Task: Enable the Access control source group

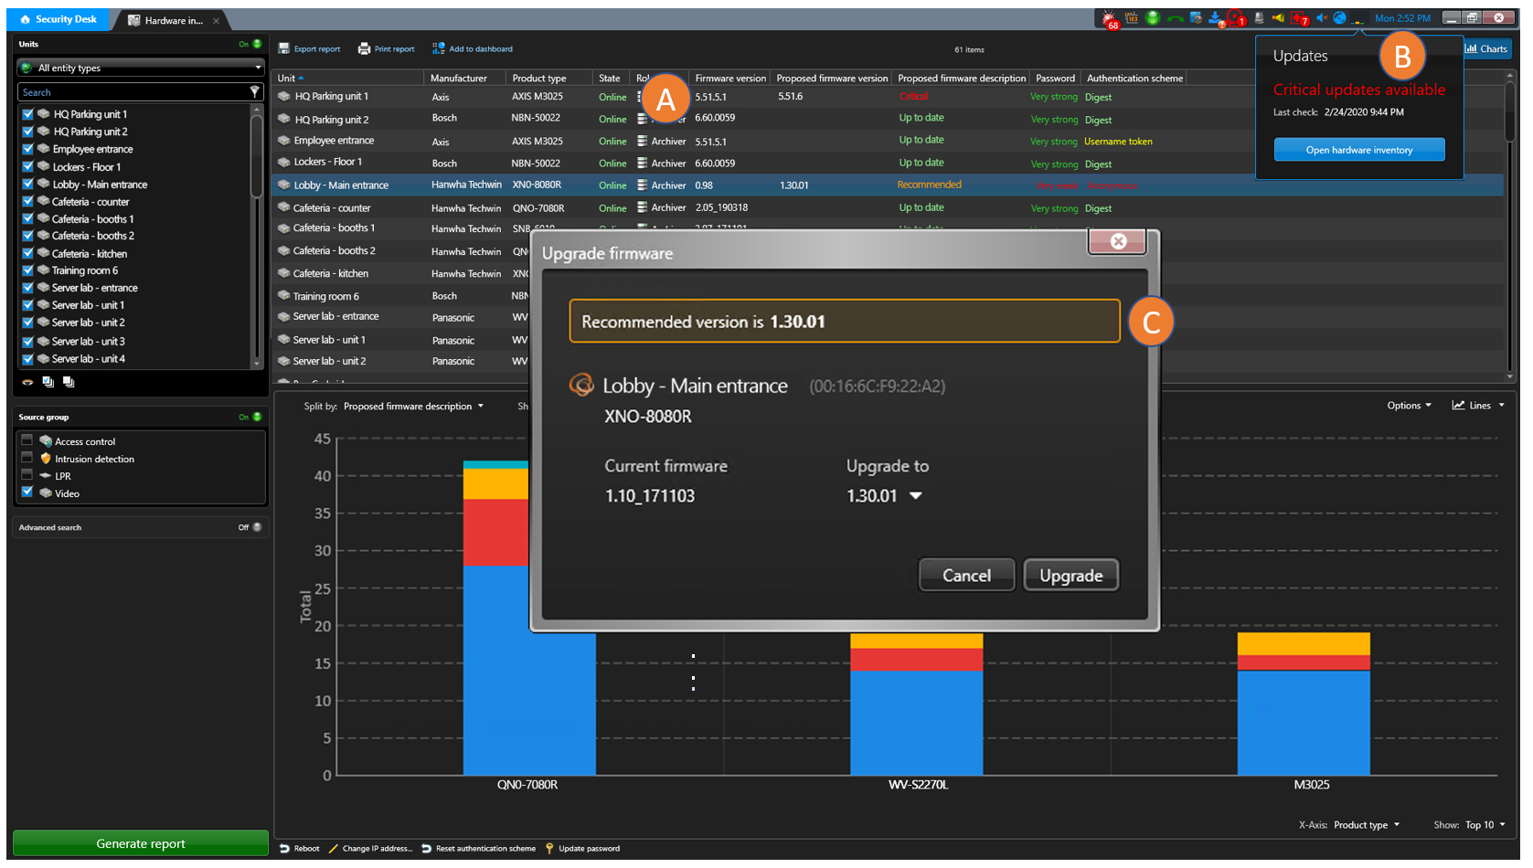Action: [27, 440]
